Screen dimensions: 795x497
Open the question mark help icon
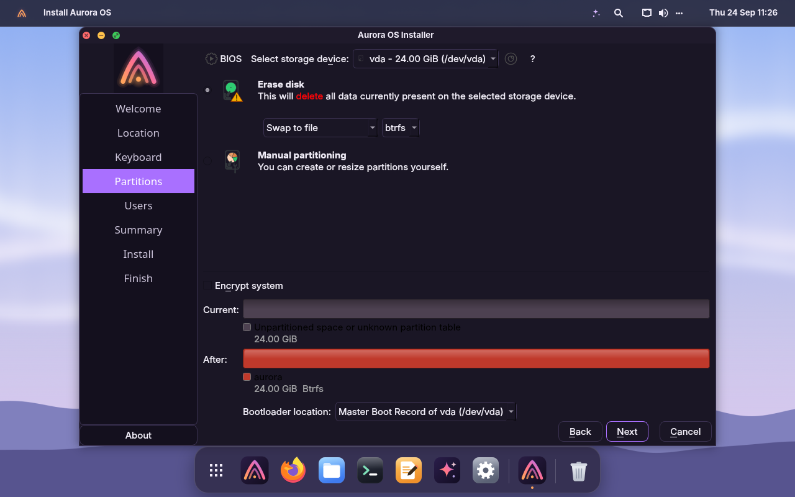tap(532, 59)
